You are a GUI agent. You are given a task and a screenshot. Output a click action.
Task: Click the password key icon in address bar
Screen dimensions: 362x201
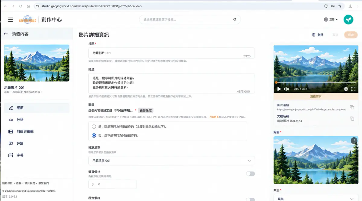click(x=333, y=6)
